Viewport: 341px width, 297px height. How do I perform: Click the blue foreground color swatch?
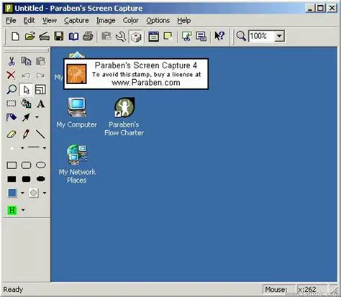12,193
